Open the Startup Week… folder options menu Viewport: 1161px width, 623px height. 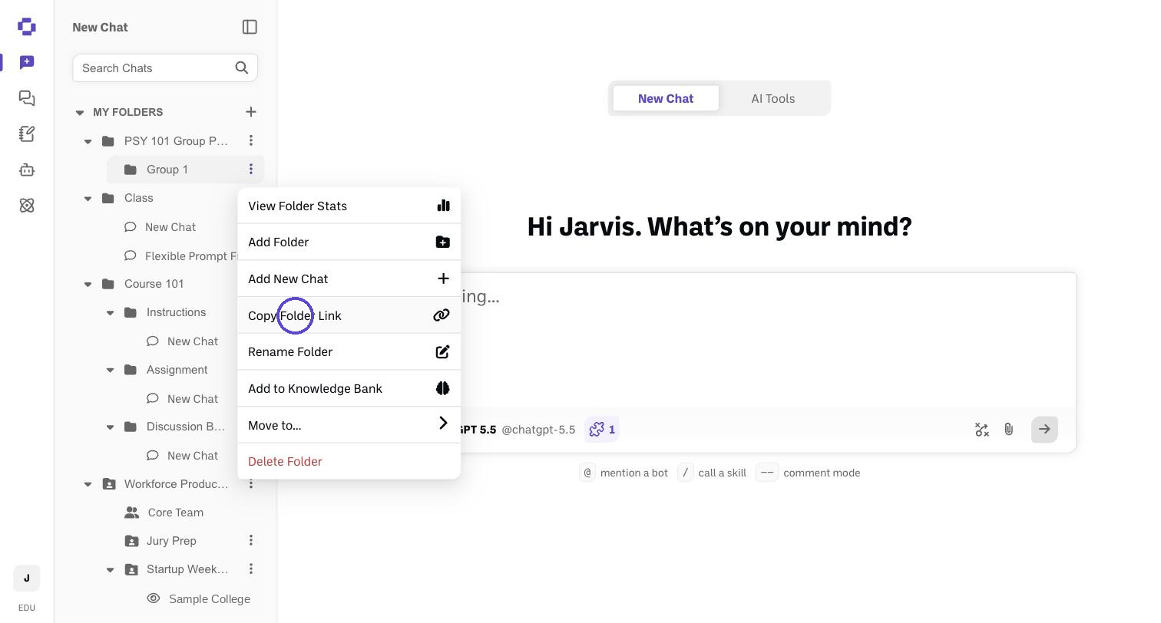(251, 569)
